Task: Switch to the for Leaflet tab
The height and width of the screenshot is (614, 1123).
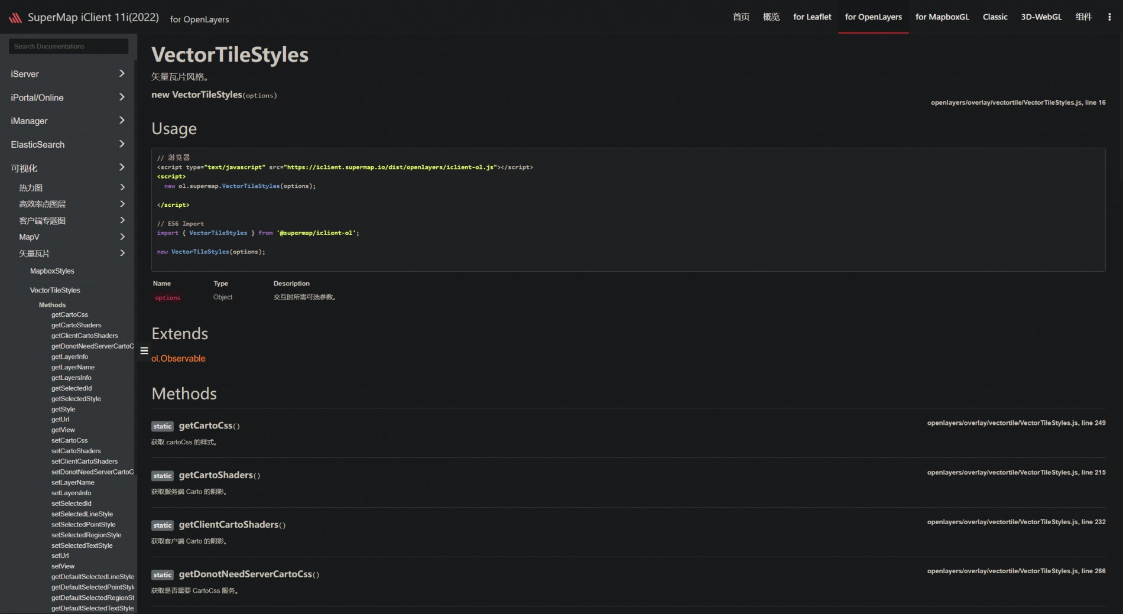Action: (812, 17)
